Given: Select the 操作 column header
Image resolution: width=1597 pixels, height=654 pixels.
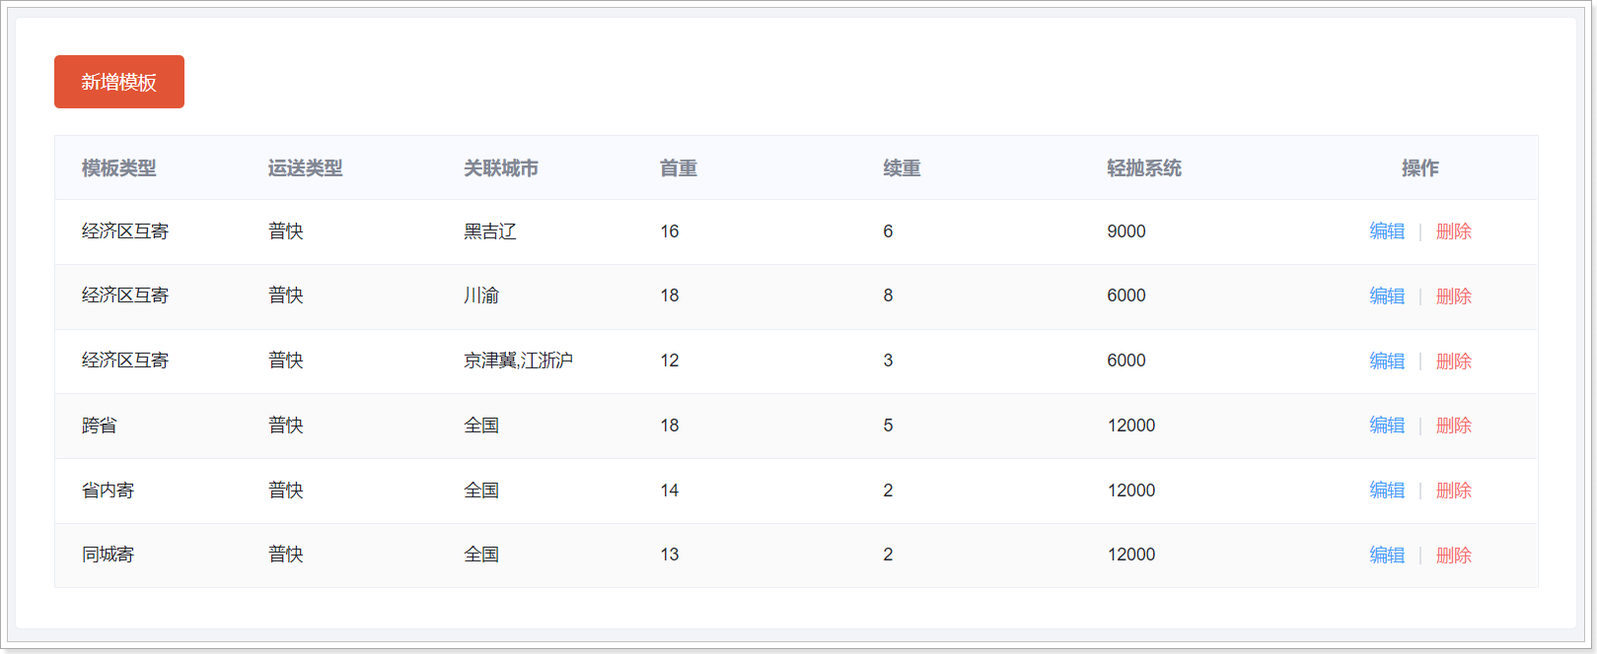Looking at the screenshot, I should click(x=1420, y=168).
